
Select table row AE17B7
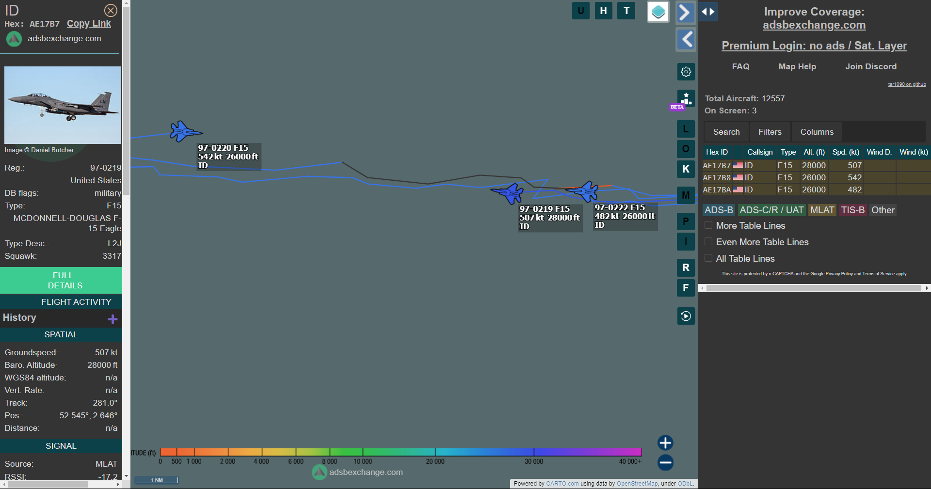point(817,165)
